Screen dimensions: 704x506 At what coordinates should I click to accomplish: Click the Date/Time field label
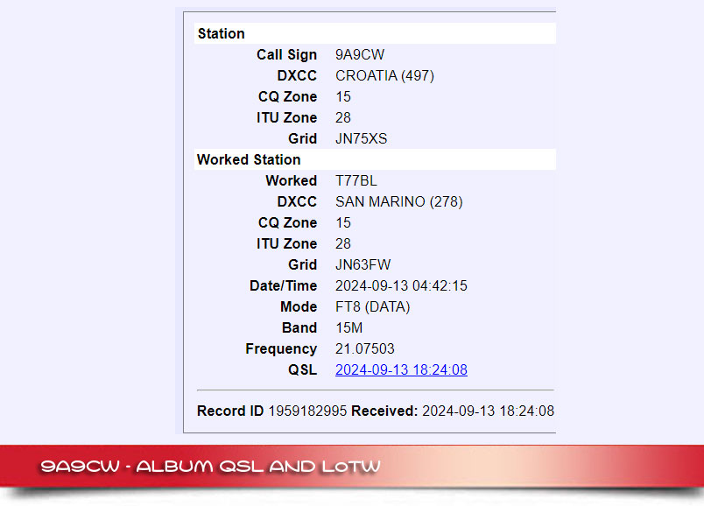pyautogui.click(x=283, y=286)
